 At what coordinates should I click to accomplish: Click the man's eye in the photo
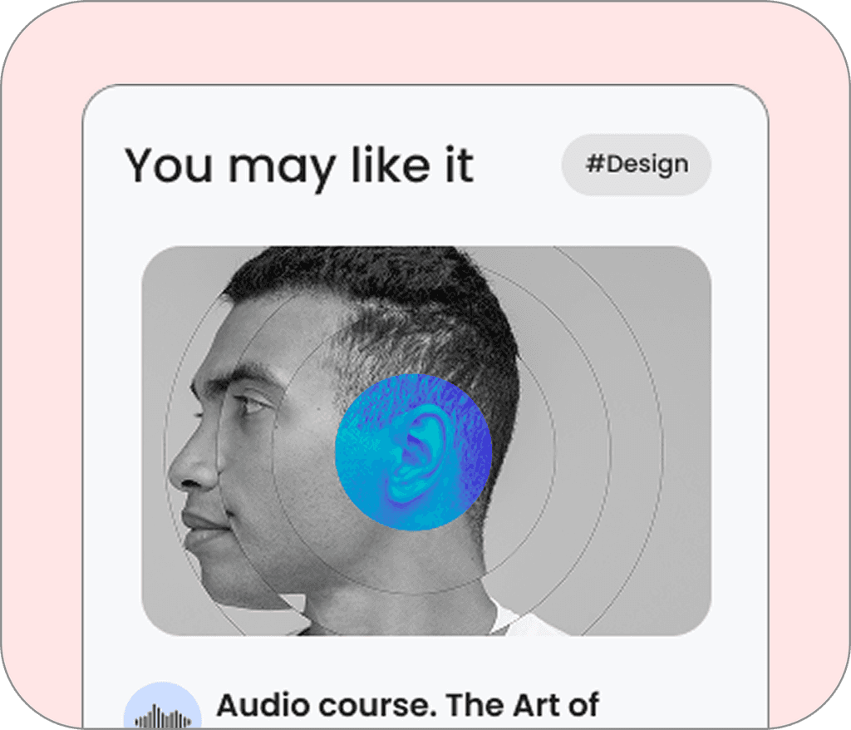[x=251, y=404]
